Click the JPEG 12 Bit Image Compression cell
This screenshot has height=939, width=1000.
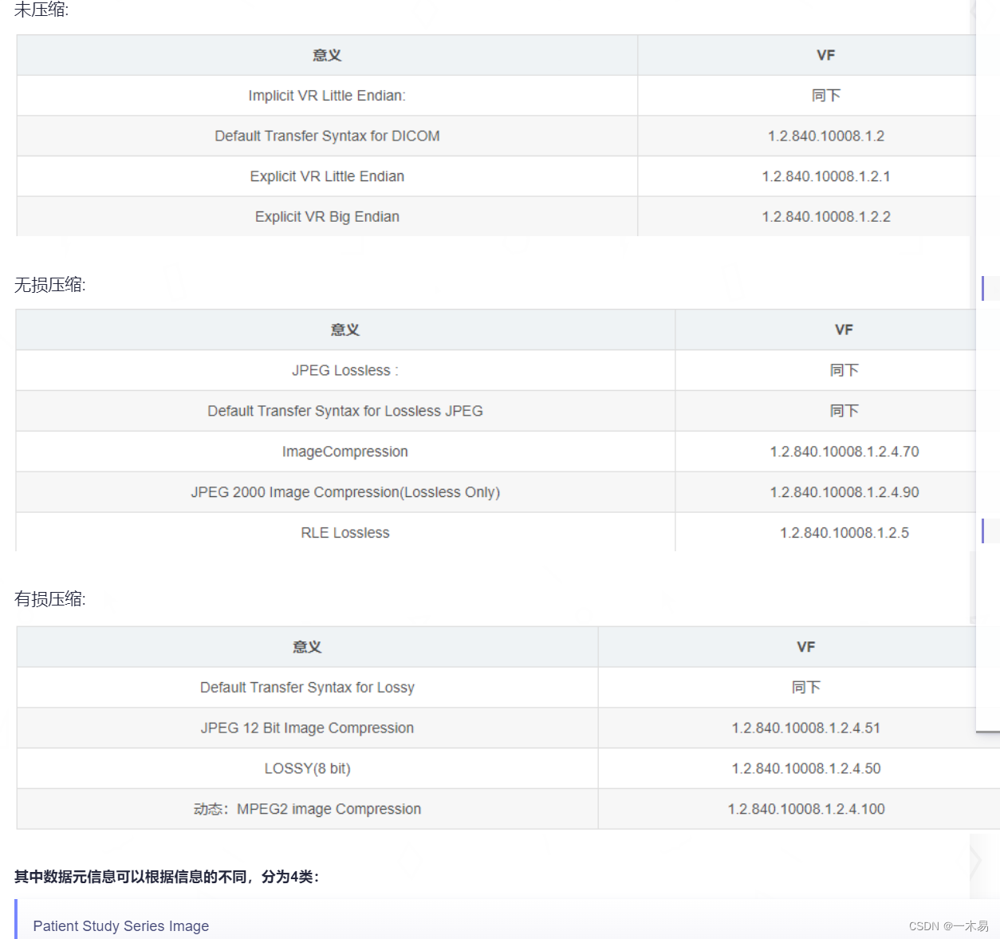(307, 728)
